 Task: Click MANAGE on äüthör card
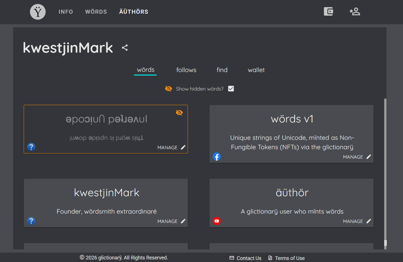[x=353, y=221]
